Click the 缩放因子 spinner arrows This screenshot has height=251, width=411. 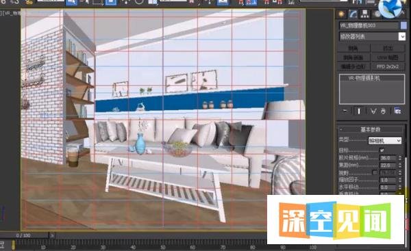pyautogui.click(x=400, y=180)
